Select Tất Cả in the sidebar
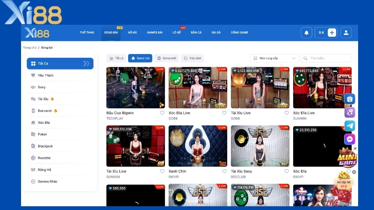 (60, 63)
